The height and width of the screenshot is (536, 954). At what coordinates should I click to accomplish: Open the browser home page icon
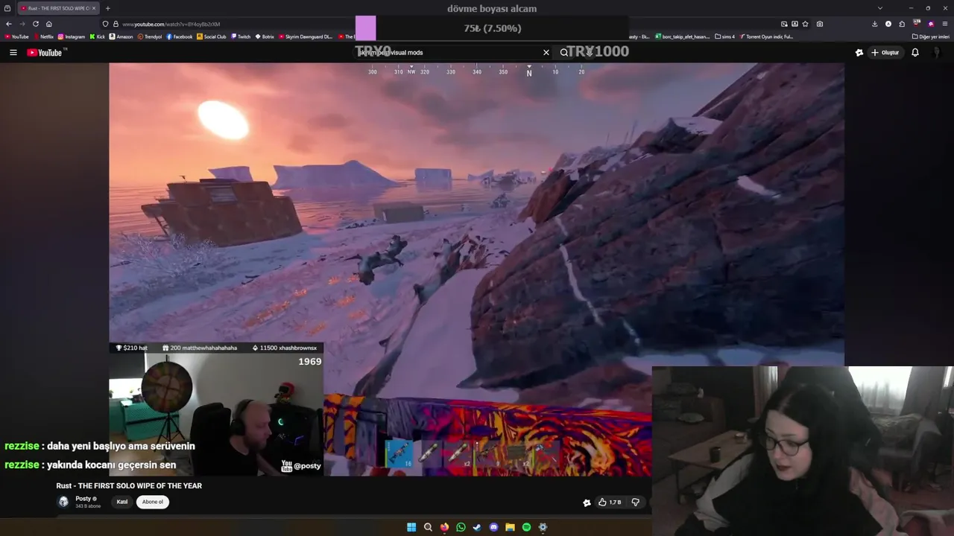point(49,24)
